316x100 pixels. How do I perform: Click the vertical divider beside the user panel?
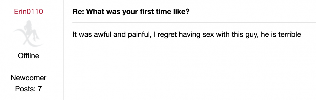pyautogui.click(x=63, y=50)
